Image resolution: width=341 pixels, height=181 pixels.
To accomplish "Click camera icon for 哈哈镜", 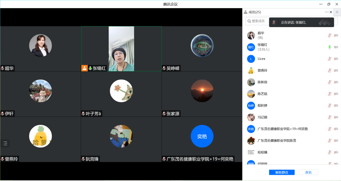I will [336, 152].
